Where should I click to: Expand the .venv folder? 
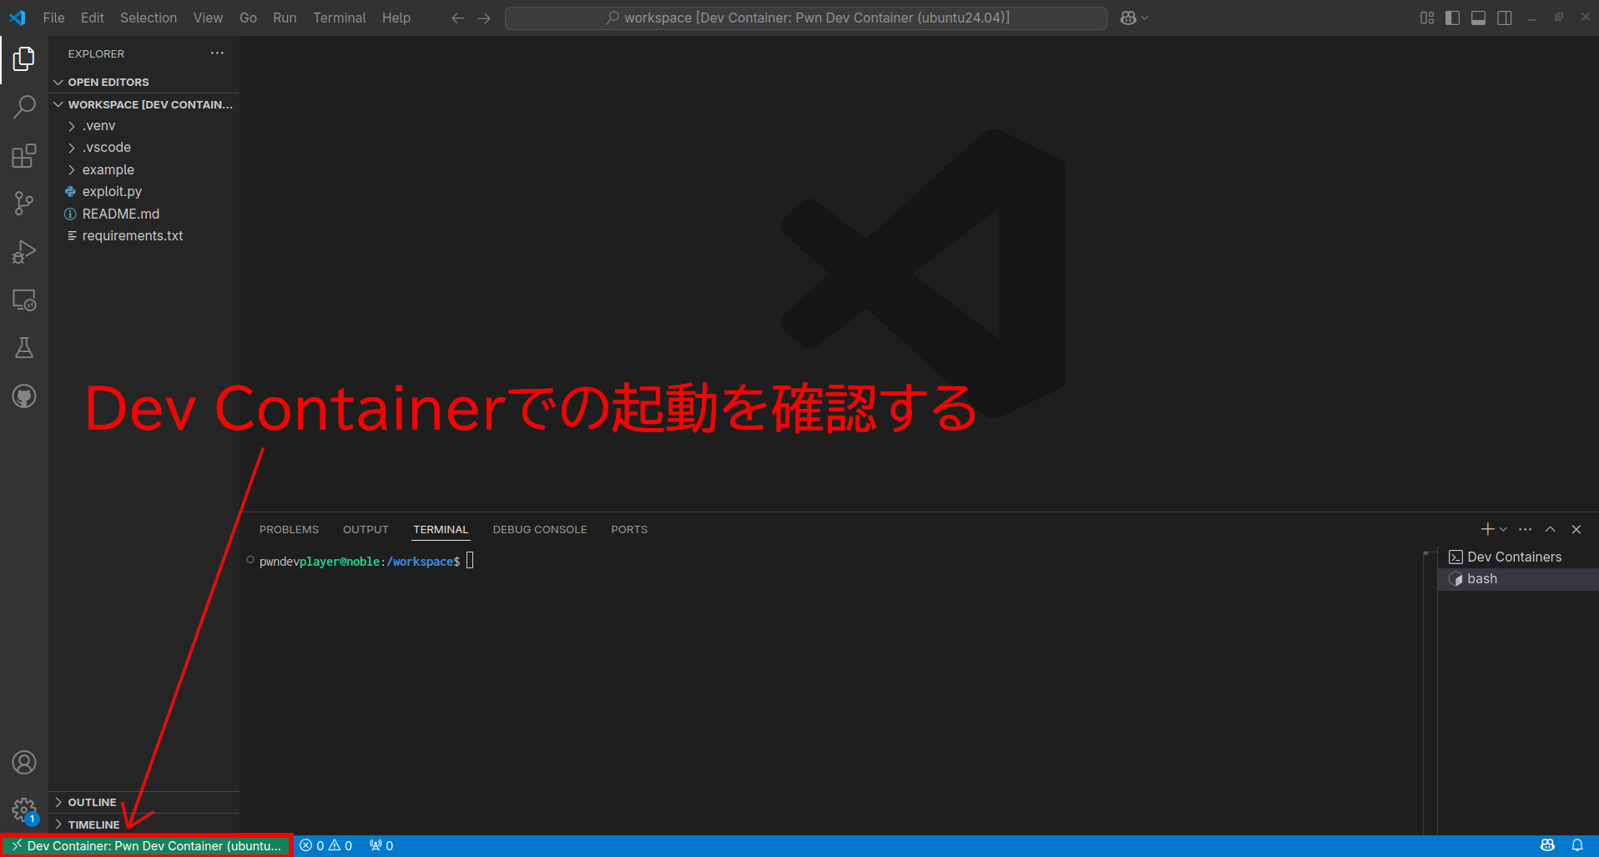(98, 126)
